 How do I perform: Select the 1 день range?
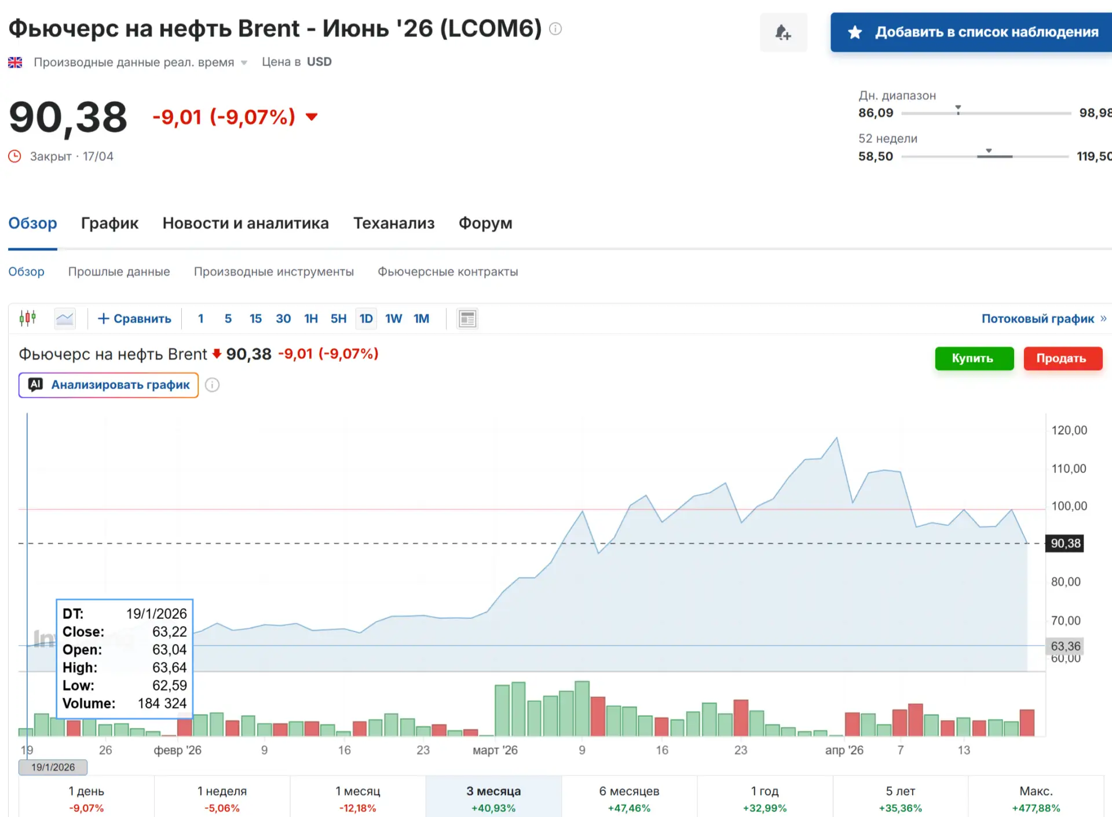[x=86, y=798]
